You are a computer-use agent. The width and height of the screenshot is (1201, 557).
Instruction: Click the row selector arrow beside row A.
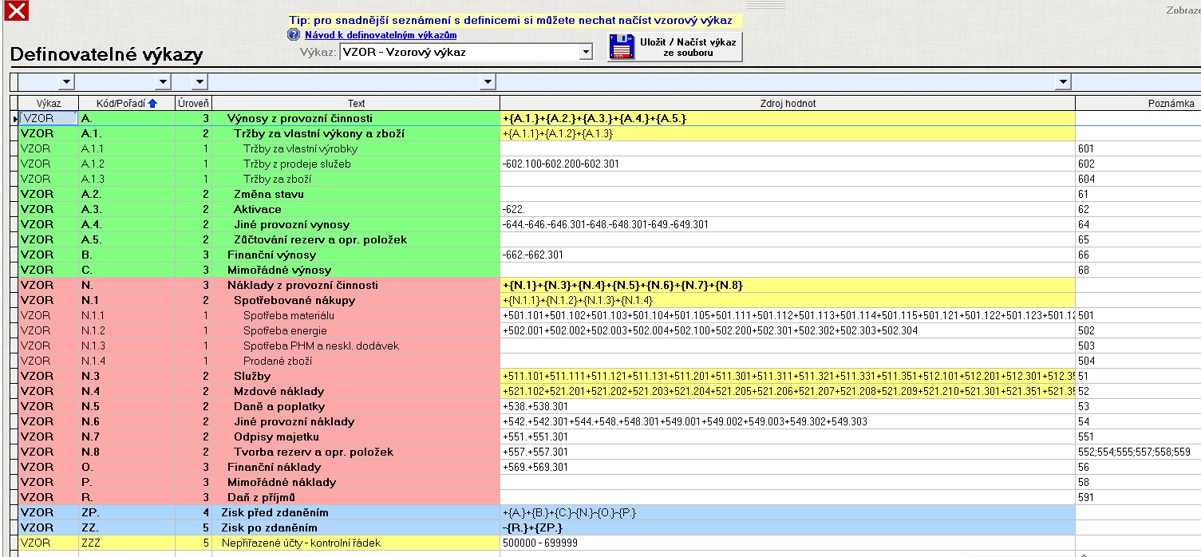tap(14, 118)
